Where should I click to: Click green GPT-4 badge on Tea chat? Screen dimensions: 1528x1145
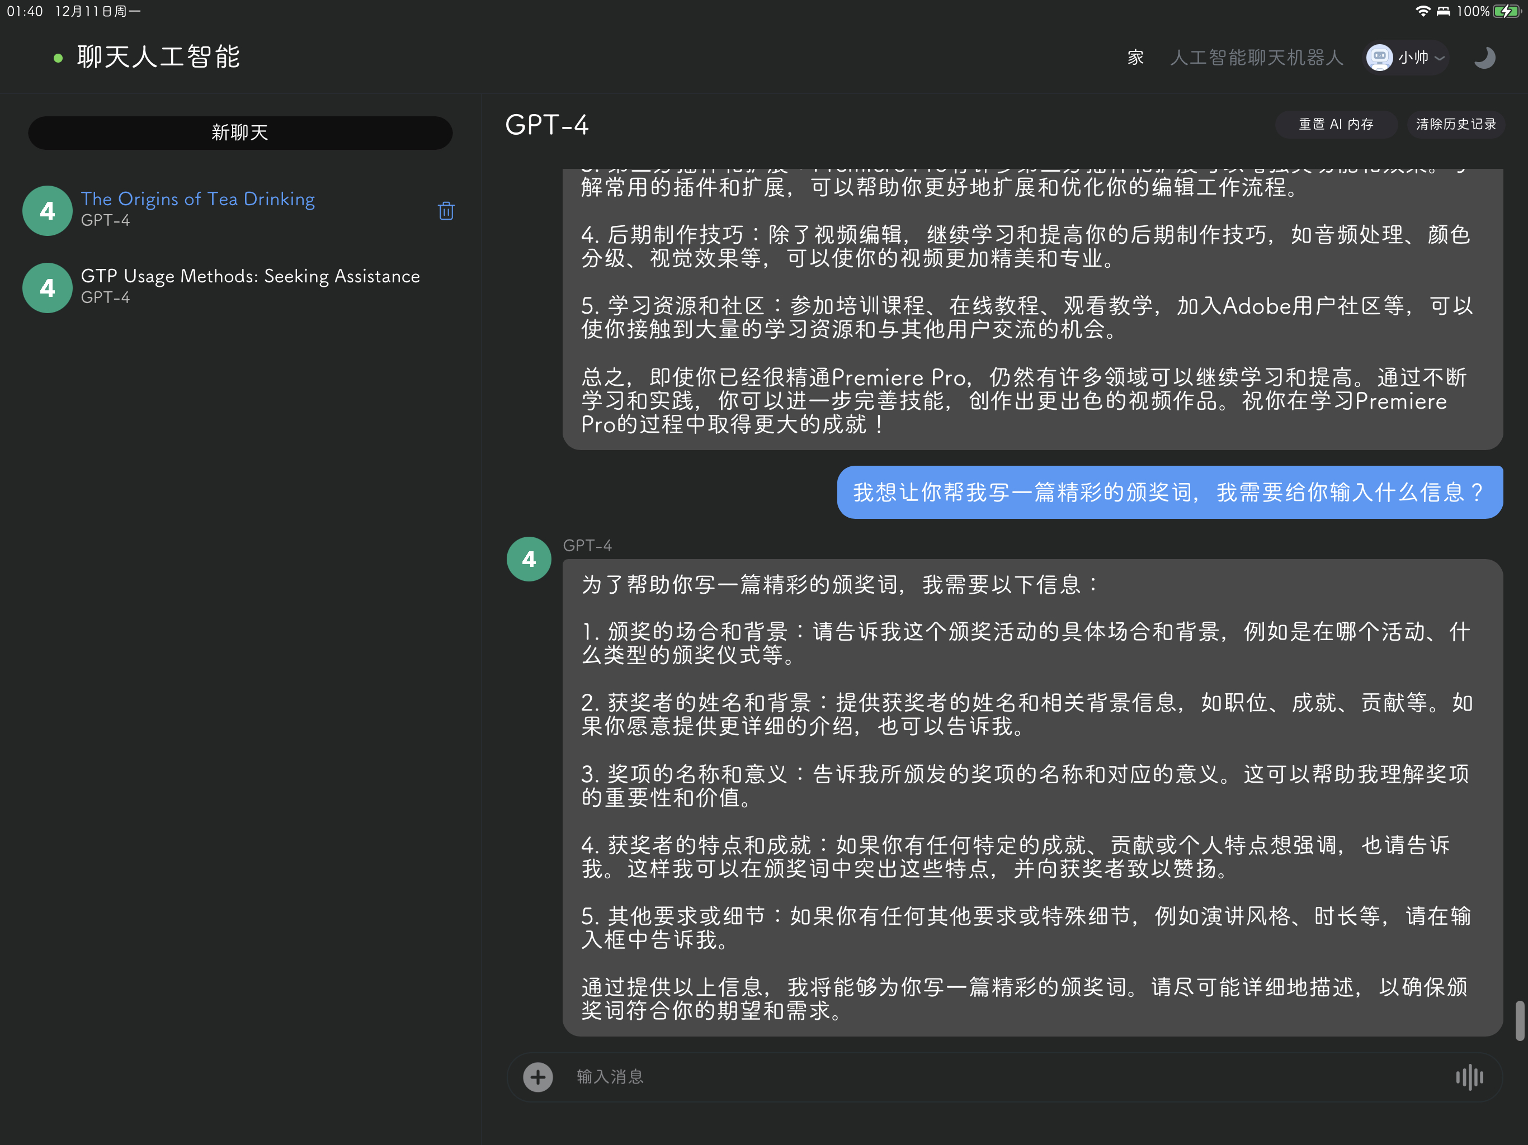[x=47, y=211]
